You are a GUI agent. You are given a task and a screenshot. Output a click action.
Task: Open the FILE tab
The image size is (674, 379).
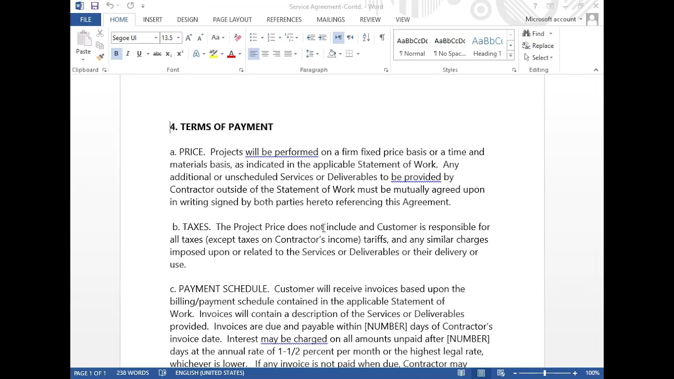coord(86,19)
